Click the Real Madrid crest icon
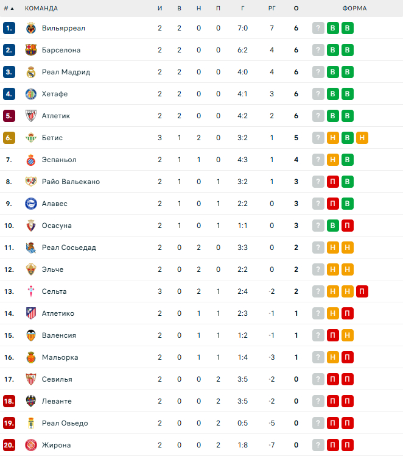 click(x=31, y=72)
